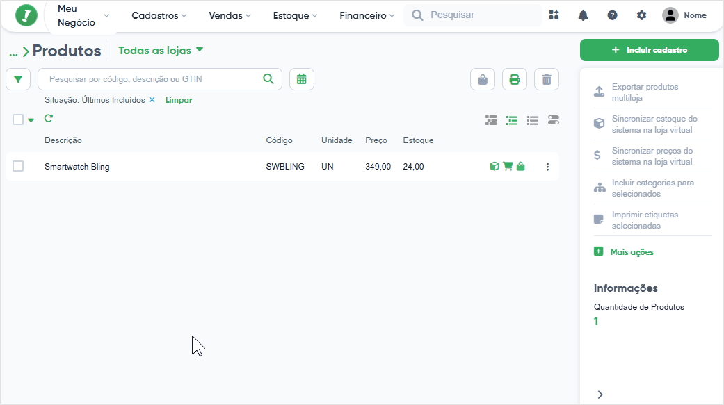
Task: Open the Meu Negócio dropdown
Action: (x=83, y=15)
